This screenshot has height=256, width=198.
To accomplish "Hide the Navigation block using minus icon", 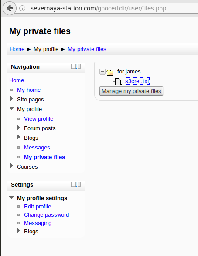I will pos(73,66).
